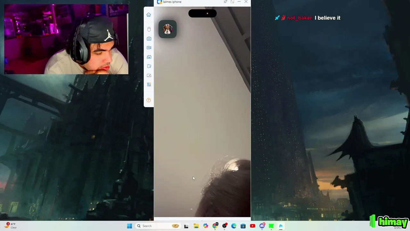Open the Windows Start menu
This screenshot has height=231, width=410.
(x=129, y=226)
